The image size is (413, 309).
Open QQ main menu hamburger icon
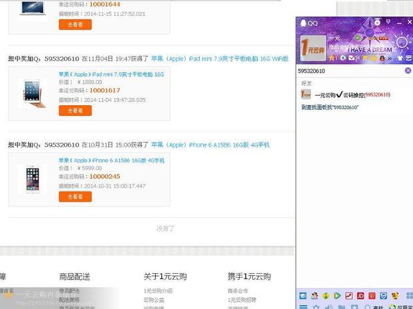click(303, 307)
